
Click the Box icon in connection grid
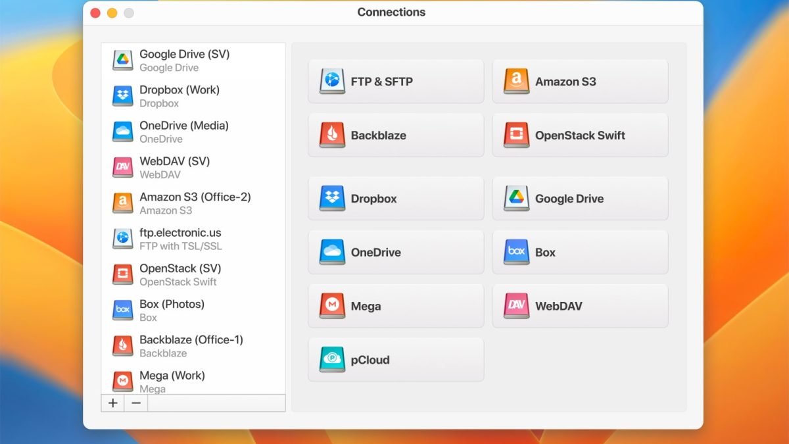(516, 253)
